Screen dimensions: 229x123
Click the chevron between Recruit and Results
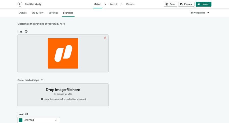(x=122, y=4)
